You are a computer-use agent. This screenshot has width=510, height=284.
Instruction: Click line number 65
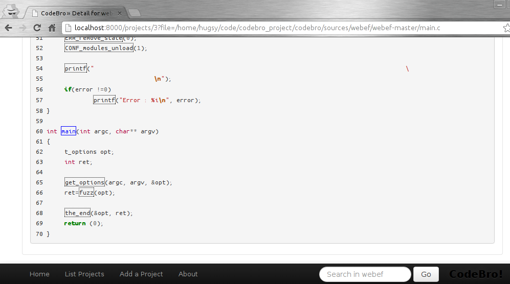point(39,182)
